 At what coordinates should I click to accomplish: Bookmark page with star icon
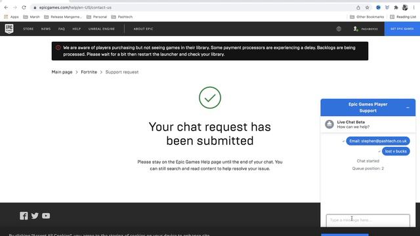367,7
